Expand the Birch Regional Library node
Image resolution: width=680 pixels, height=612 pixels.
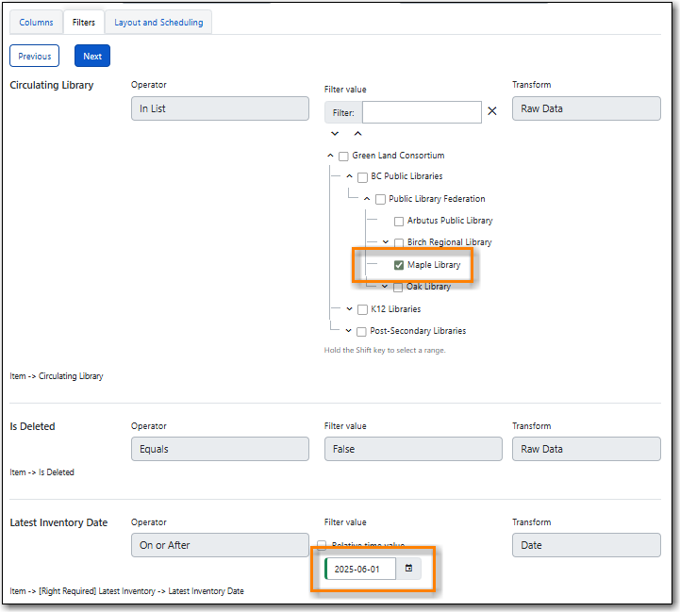tap(386, 242)
